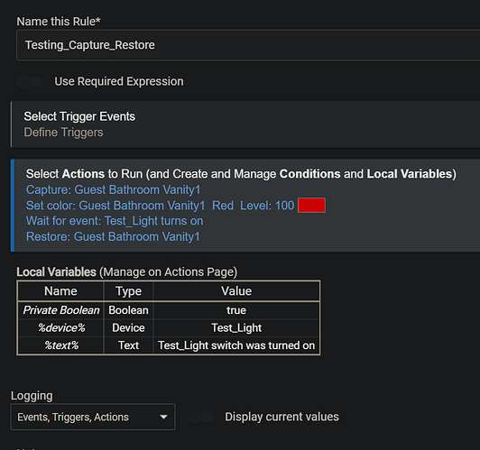Image resolution: width=480 pixels, height=450 pixels.
Task: Open the Select Trigger Events section
Action: [x=245, y=124]
